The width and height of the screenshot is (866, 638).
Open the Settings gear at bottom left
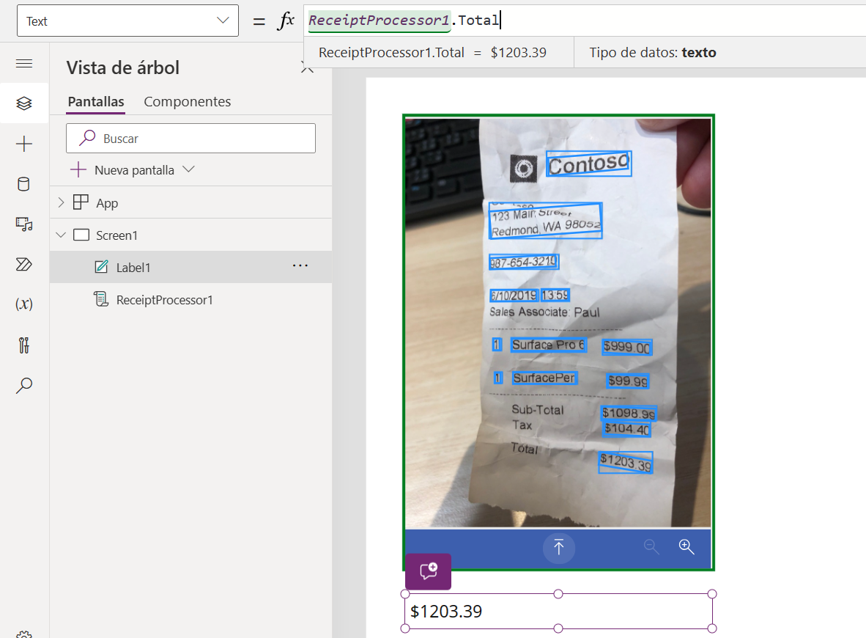(23, 634)
